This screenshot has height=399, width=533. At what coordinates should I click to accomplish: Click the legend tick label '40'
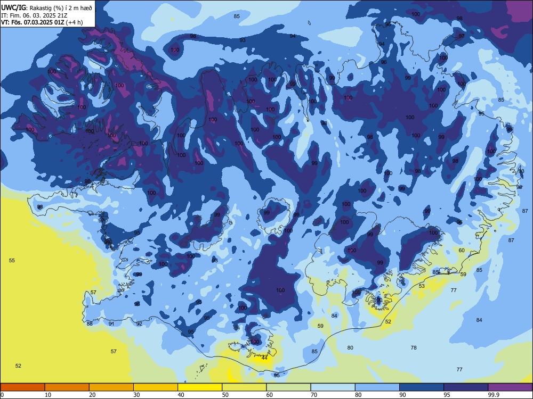click(181, 395)
